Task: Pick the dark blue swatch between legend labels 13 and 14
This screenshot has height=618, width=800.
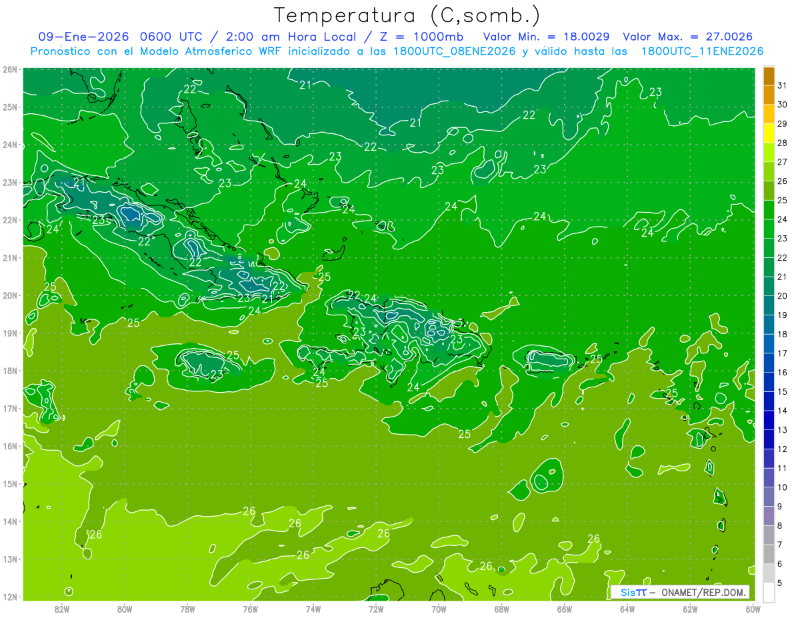Action: [x=769, y=420]
